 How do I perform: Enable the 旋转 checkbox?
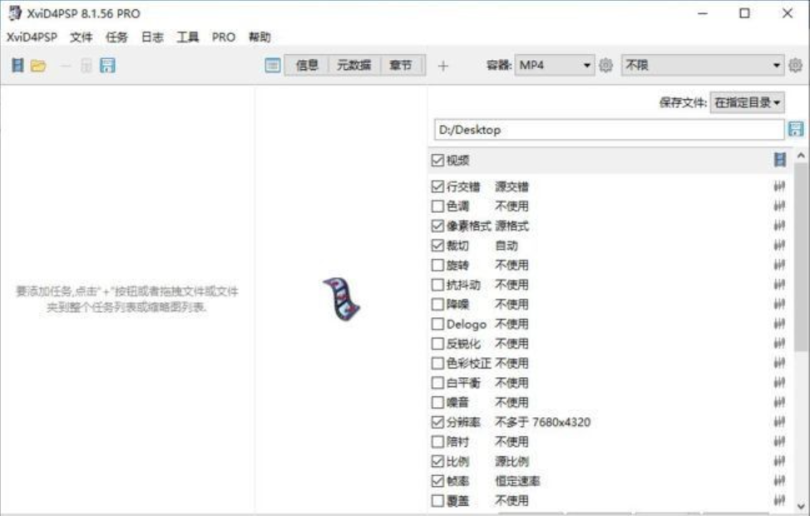[x=437, y=265]
